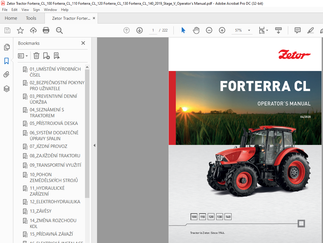Image resolution: width=323 pixels, height=243 pixels.
Task: Switch to the Home tab
Action: (x=11, y=18)
